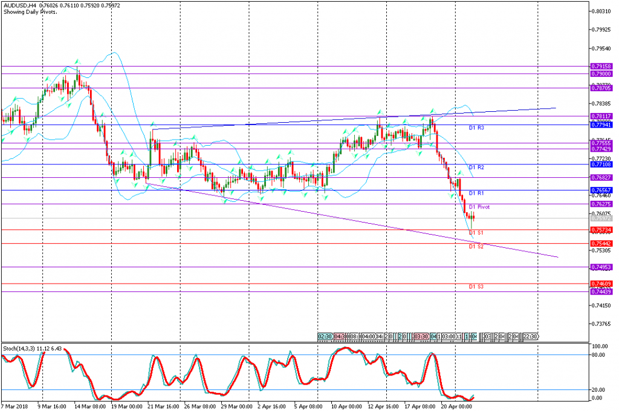Click the D1 Pivot label
This screenshot has width=619, height=413.
click(x=479, y=207)
